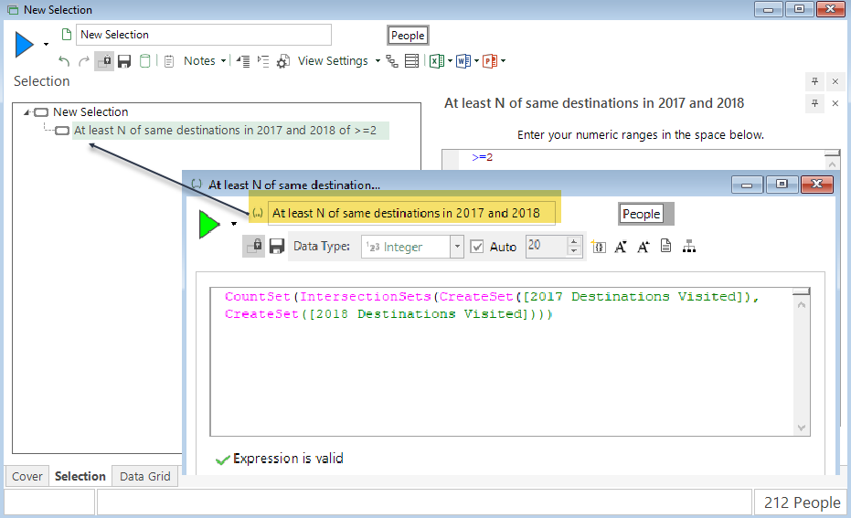Expand the Notes dropdown arrow

[223, 61]
